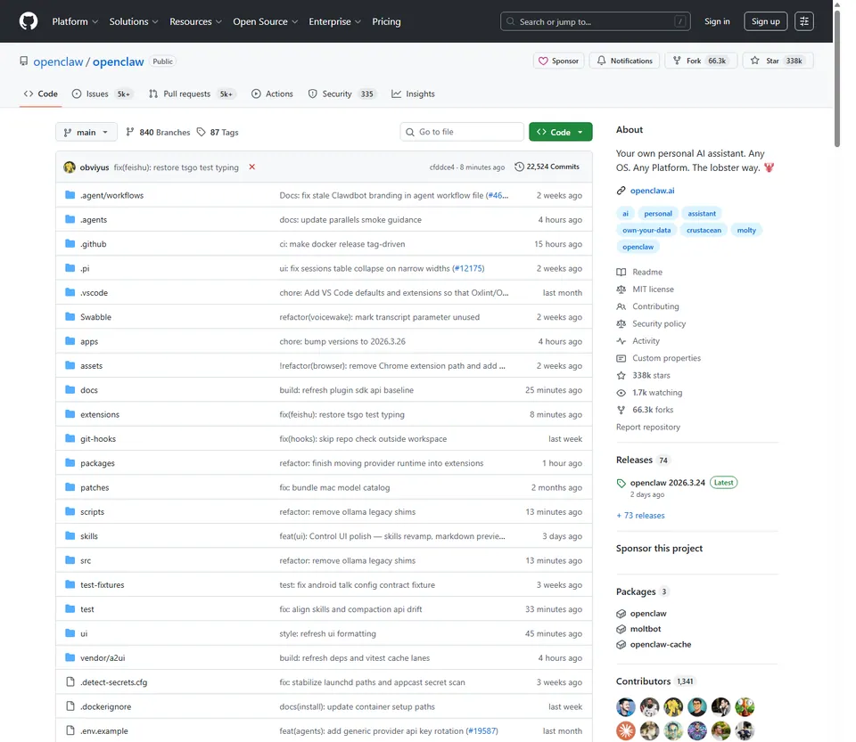The width and height of the screenshot is (856, 742).
Task: View the 840 Branches link
Action: [x=158, y=132]
